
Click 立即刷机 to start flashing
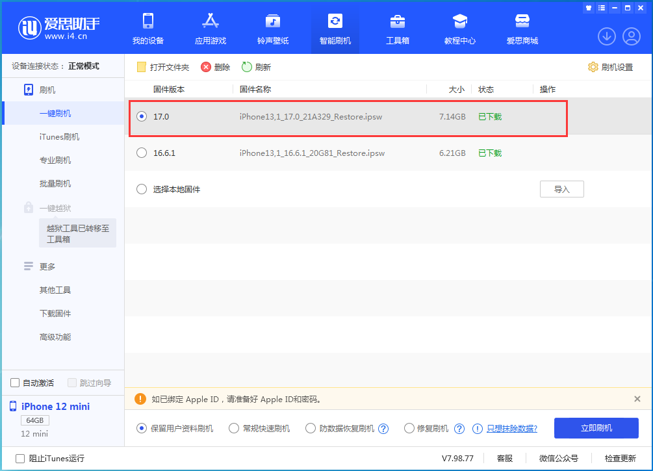coord(596,428)
